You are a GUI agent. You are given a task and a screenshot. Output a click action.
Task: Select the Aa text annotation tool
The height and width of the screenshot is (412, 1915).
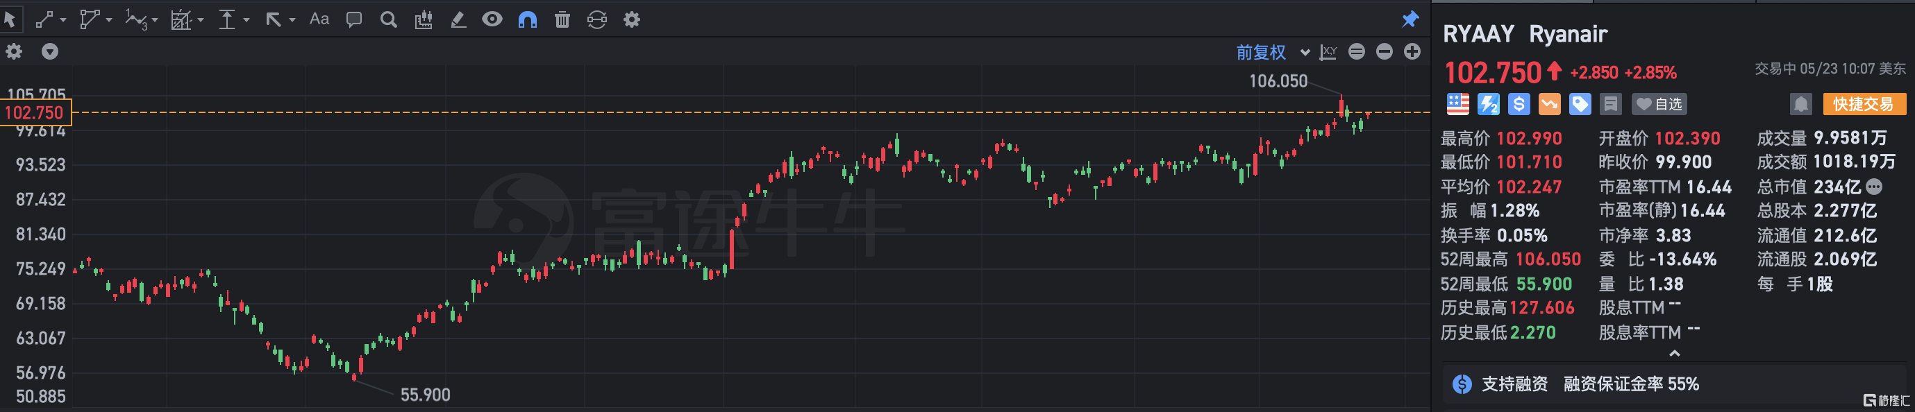[319, 19]
